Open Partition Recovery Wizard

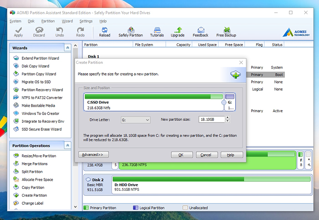pos(42,90)
